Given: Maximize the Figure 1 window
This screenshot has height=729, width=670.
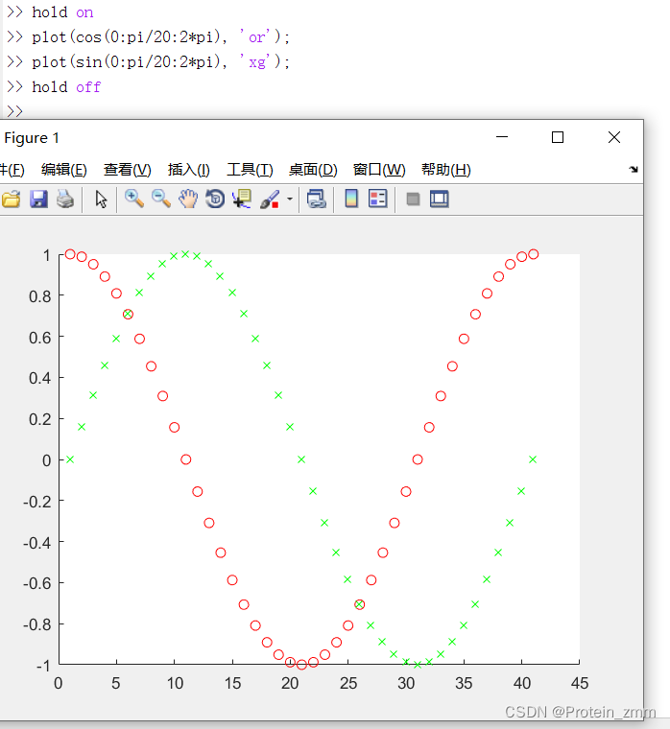Looking at the screenshot, I should (558, 137).
